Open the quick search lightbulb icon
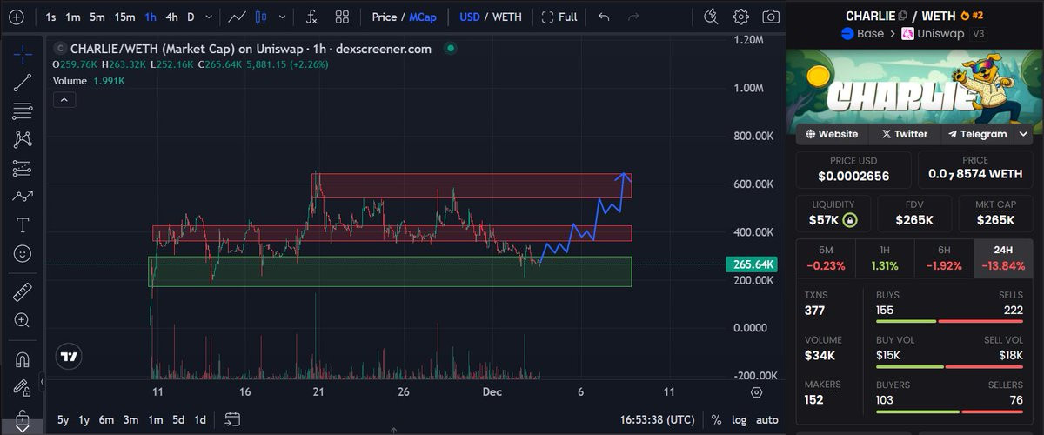The height and width of the screenshot is (435, 1044). pos(711,17)
